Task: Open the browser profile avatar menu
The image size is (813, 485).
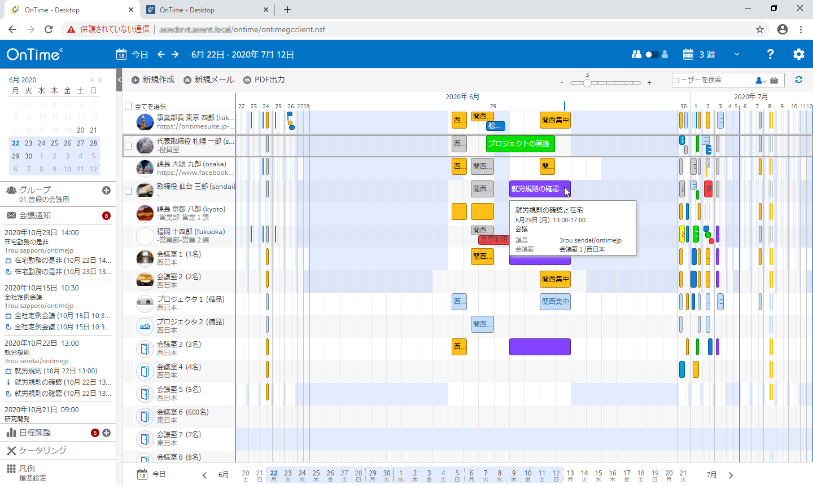Action: pos(782,29)
